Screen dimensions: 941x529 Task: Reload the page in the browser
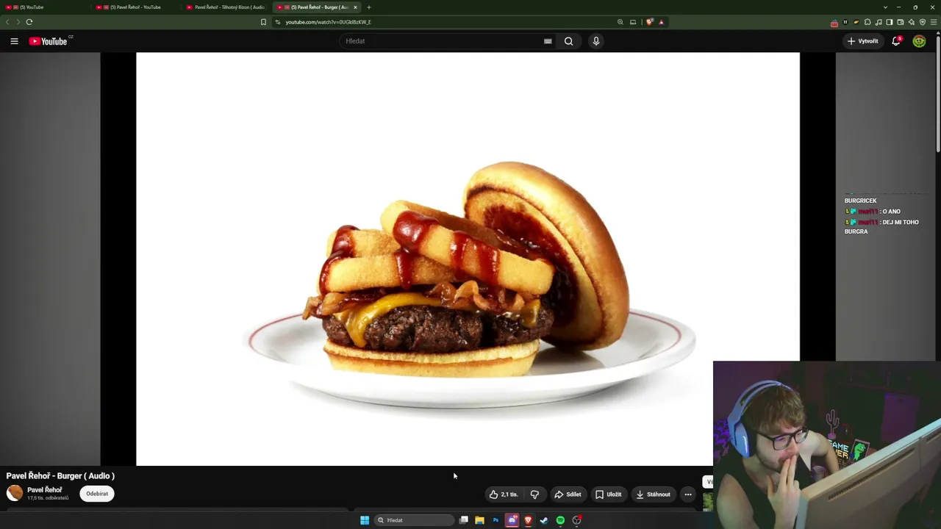(29, 22)
